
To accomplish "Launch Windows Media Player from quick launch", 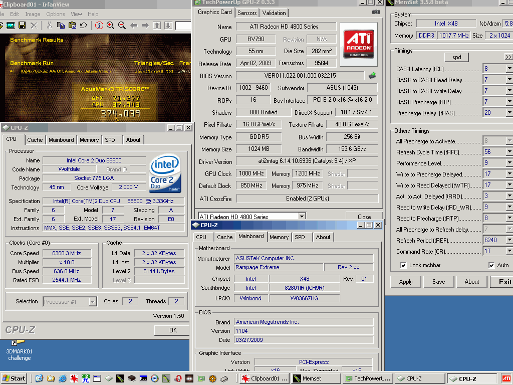I will (154, 378).
